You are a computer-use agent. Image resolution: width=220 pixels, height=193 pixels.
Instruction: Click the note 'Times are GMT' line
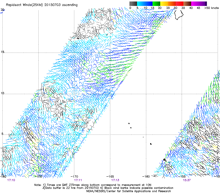pos(93,185)
